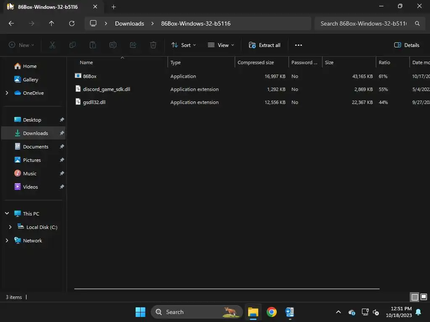Open Documents in quick access
The image size is (430, 322).
point(34,146)
